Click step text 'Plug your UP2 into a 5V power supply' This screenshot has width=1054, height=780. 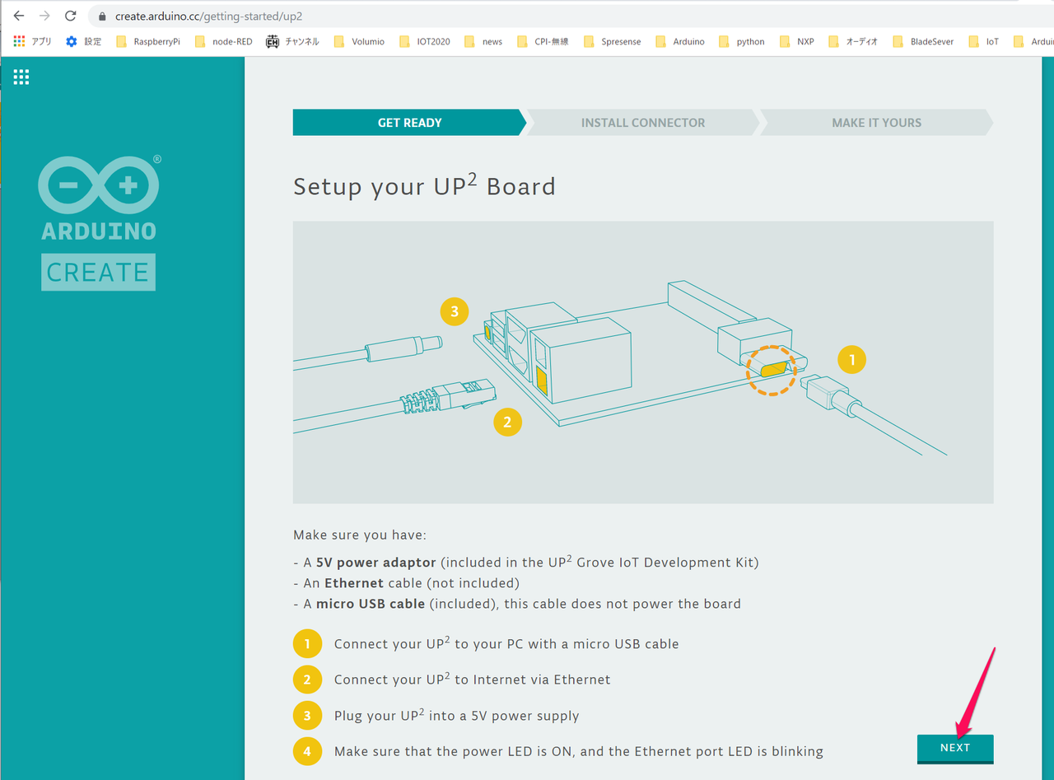pyautogui.click(x=457, y=716)
